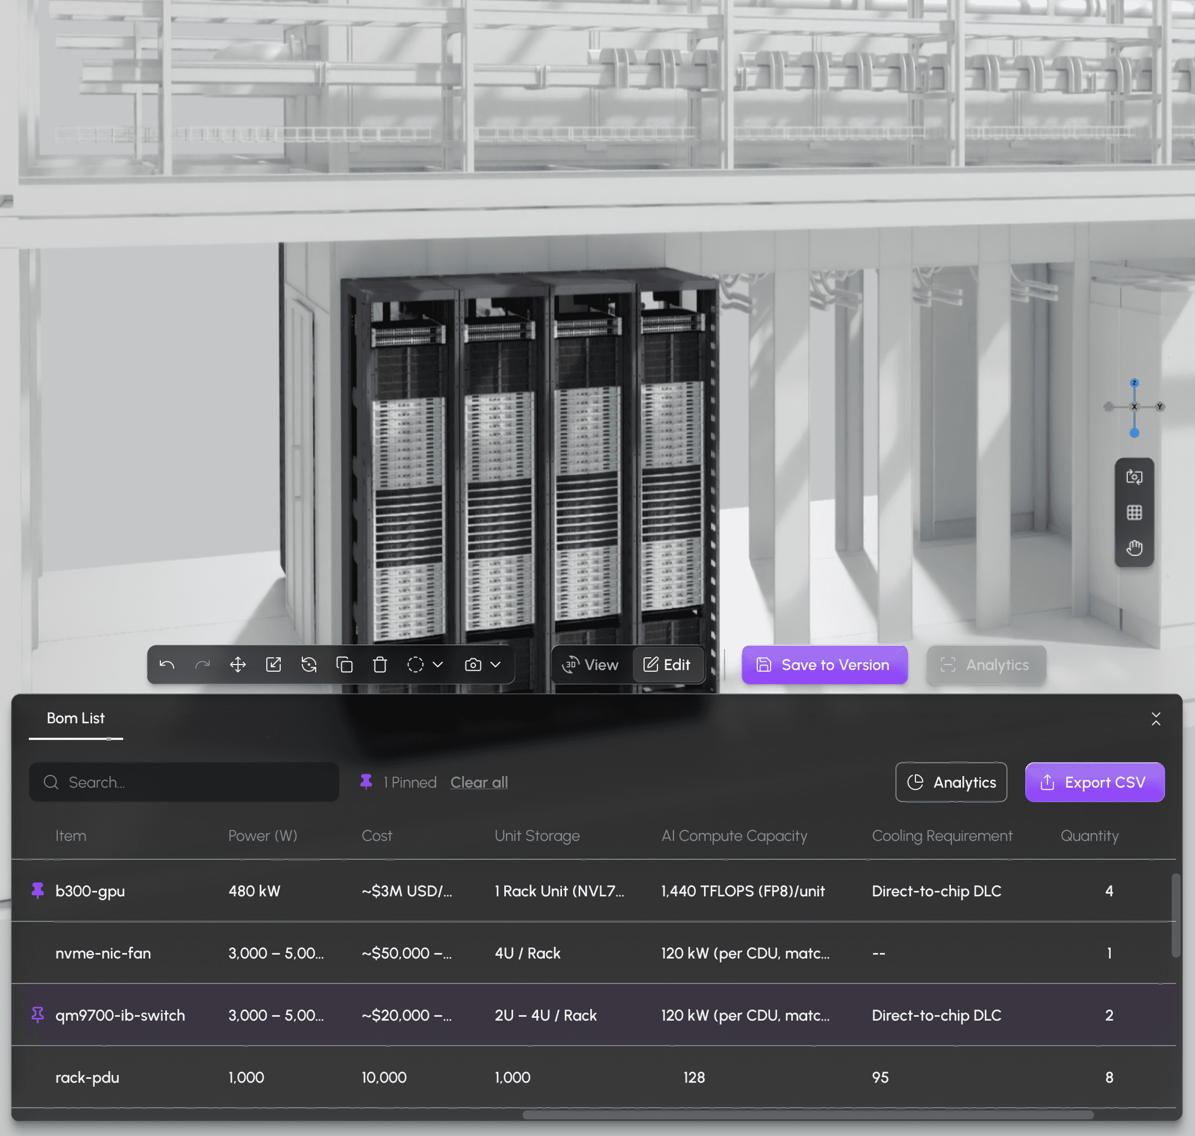Click the Quantity column header
The image size is (1195, 1136).
click(1089, 836)
